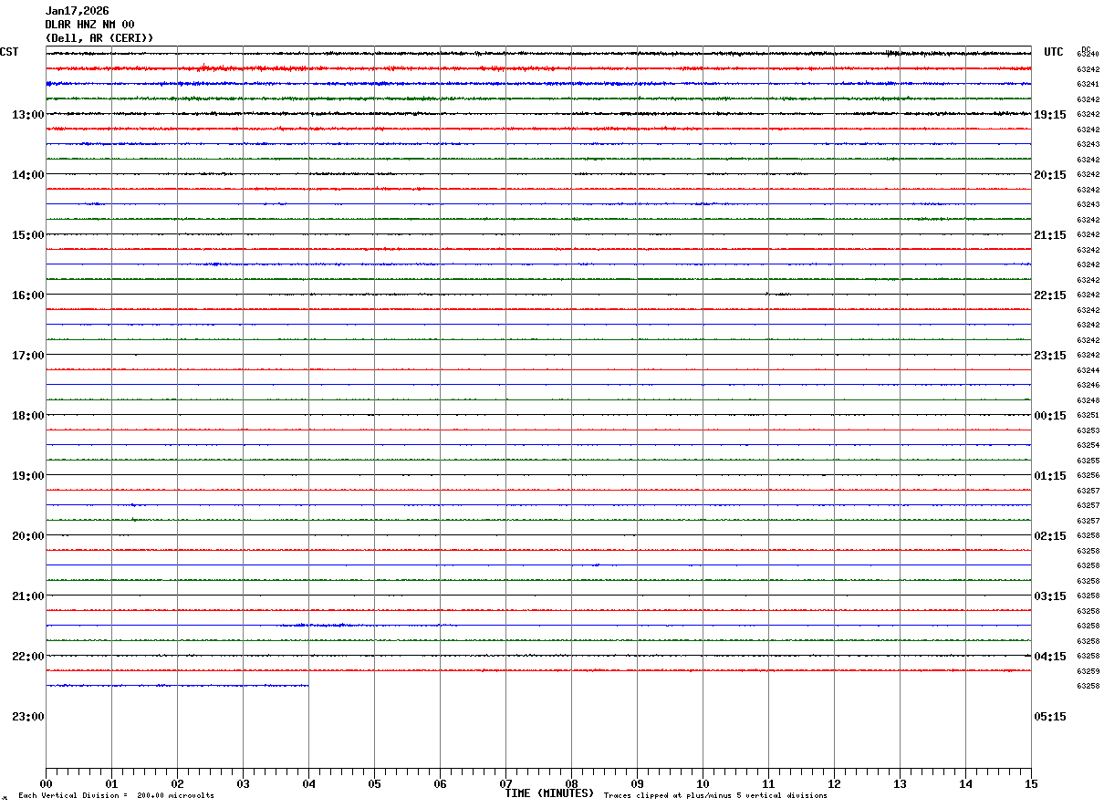The width and height of the screenshot is (1104, 808).
Task: Select DC offset value 63240
Action: tap(1088, 55)
